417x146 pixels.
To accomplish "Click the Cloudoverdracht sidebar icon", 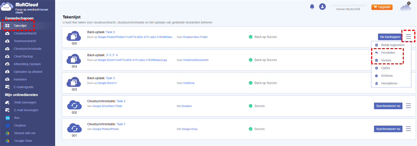I will click(x=7, y=34).
